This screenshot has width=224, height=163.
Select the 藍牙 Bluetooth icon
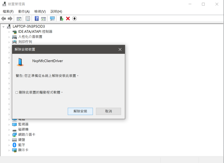[14, 145]
